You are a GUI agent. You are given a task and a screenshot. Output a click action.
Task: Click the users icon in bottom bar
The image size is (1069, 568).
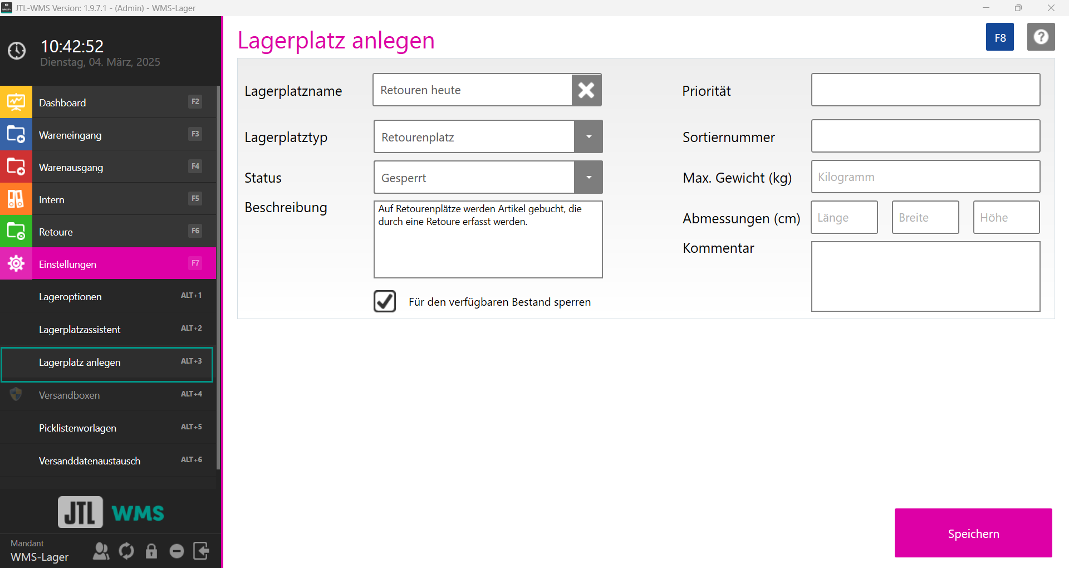101,551
